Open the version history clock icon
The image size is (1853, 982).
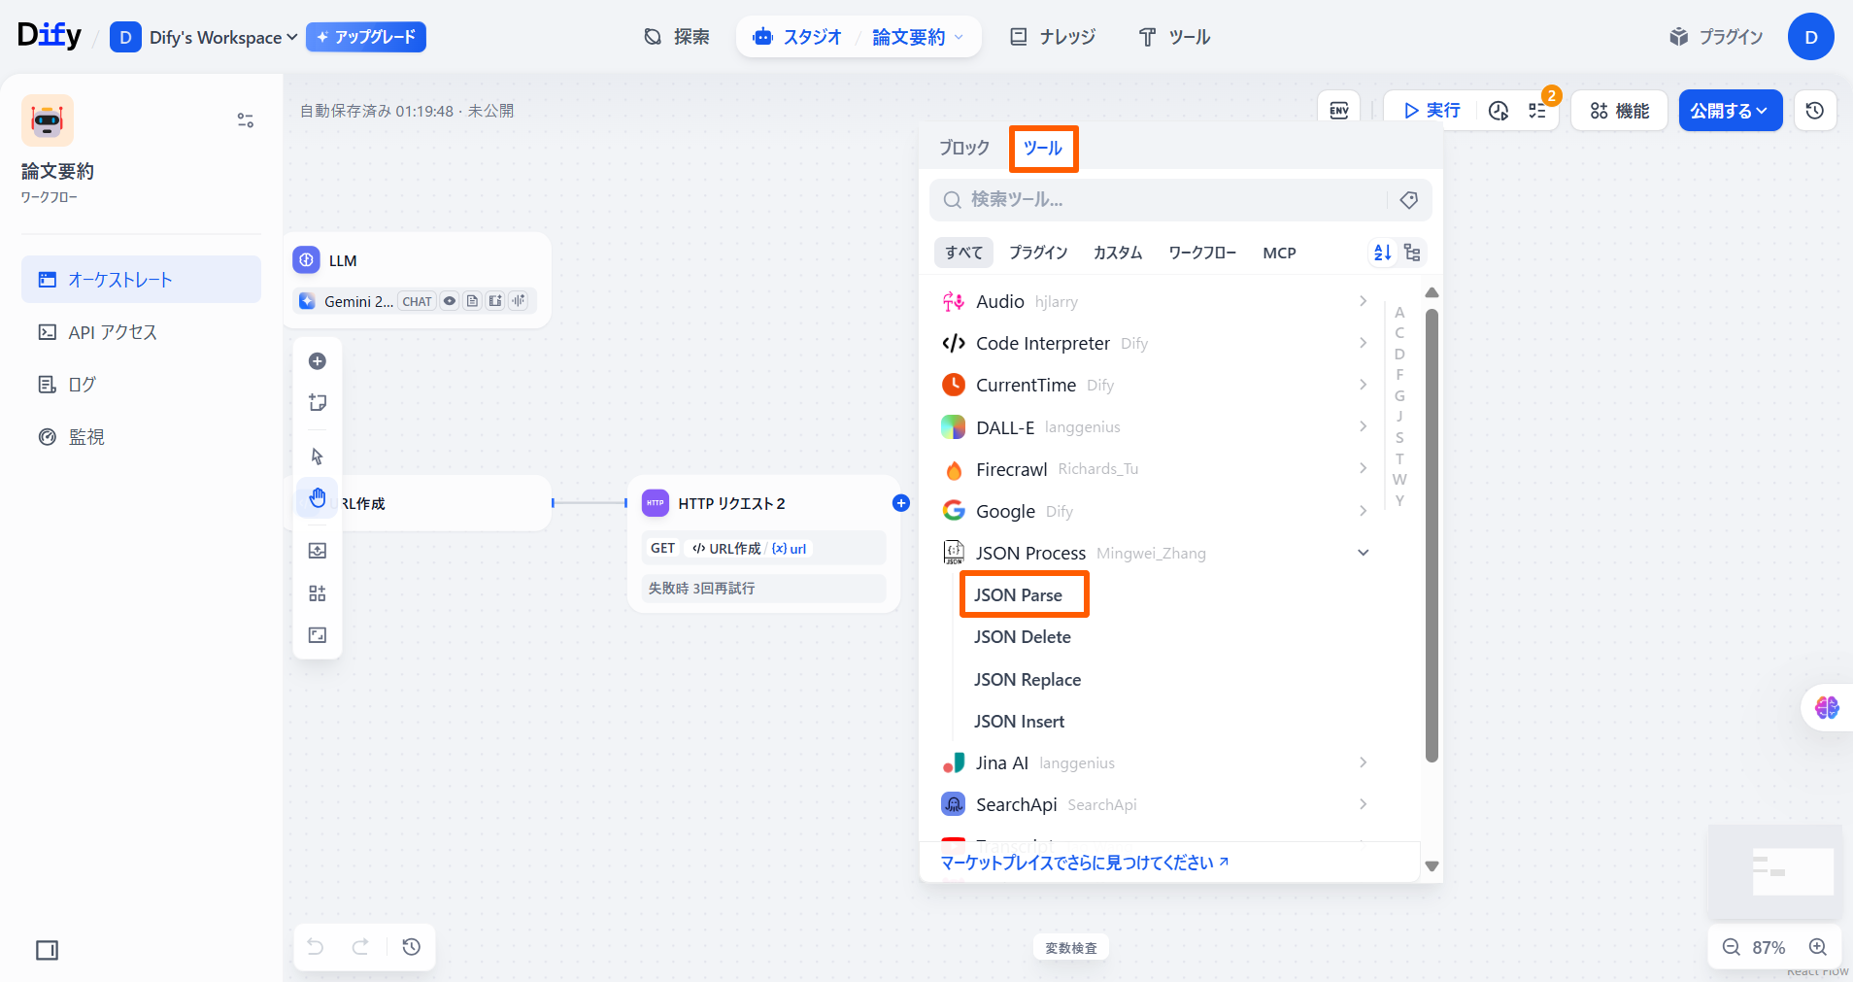(1814, 111)
